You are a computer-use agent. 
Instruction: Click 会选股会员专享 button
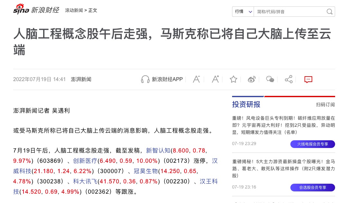point(313,188)
